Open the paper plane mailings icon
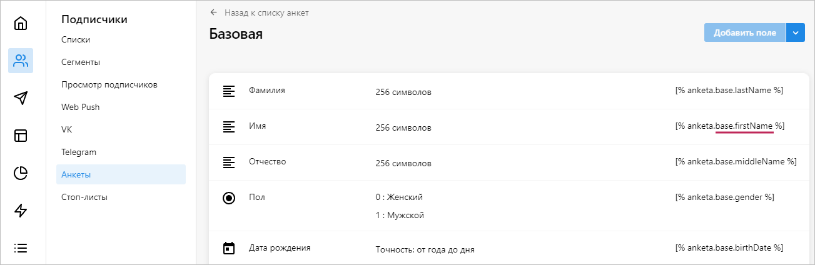The image size is (815, 265). click(x=21, y=98)
